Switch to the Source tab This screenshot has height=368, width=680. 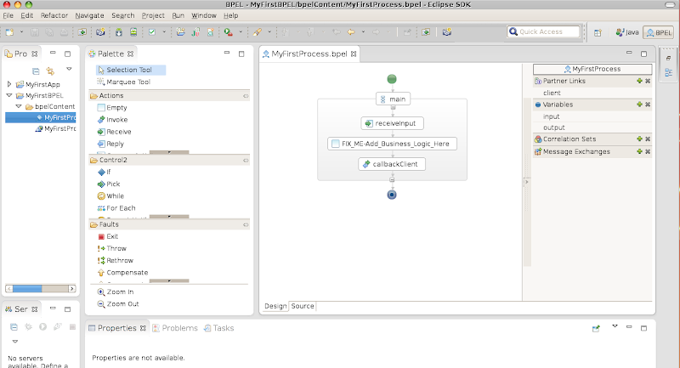click(x=303, y=306)
